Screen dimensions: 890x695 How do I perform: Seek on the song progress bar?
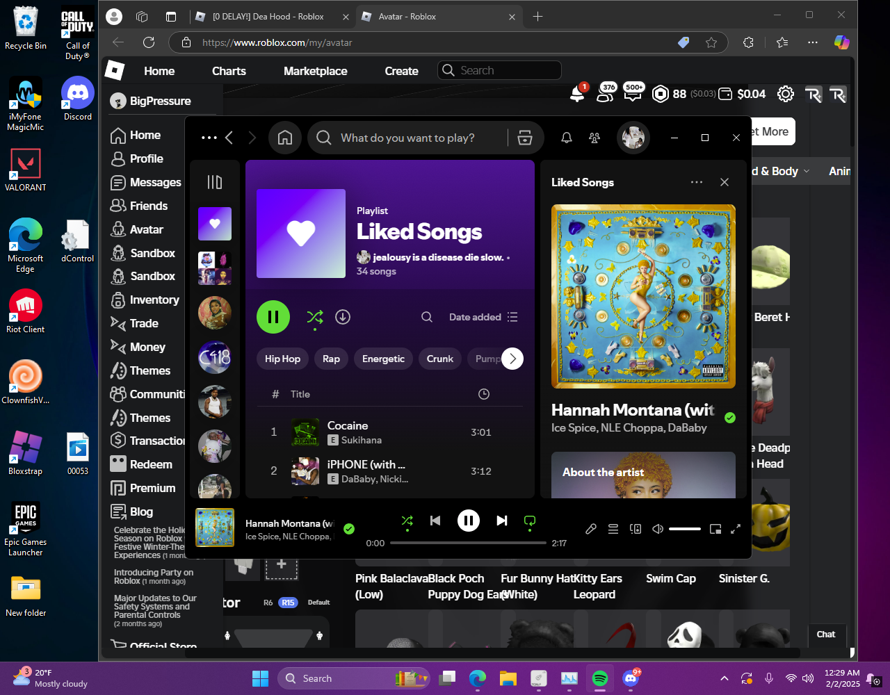point(468,543)
